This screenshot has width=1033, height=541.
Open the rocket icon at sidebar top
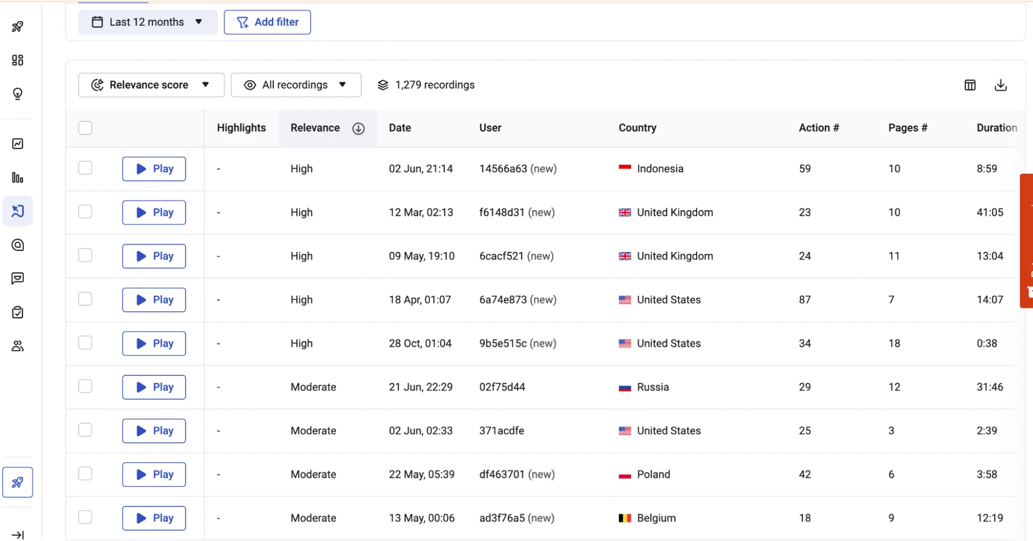click(18, 26)
